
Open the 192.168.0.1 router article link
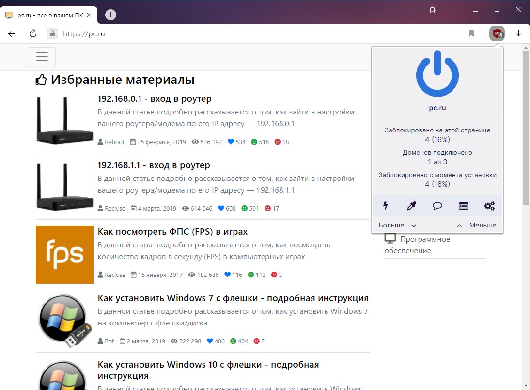click(x=155, y=99)
